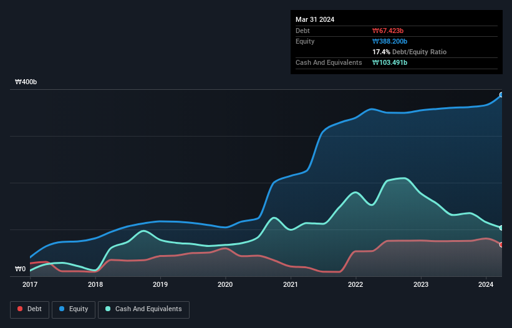Click the 2023 x-axis label

pos(421,284)
